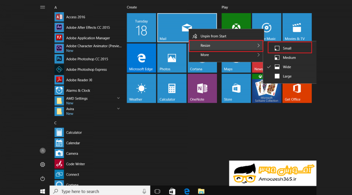This screenshot has width=352, height=195.
Task: Choose Unpin from Start
Action: [226, 36]
